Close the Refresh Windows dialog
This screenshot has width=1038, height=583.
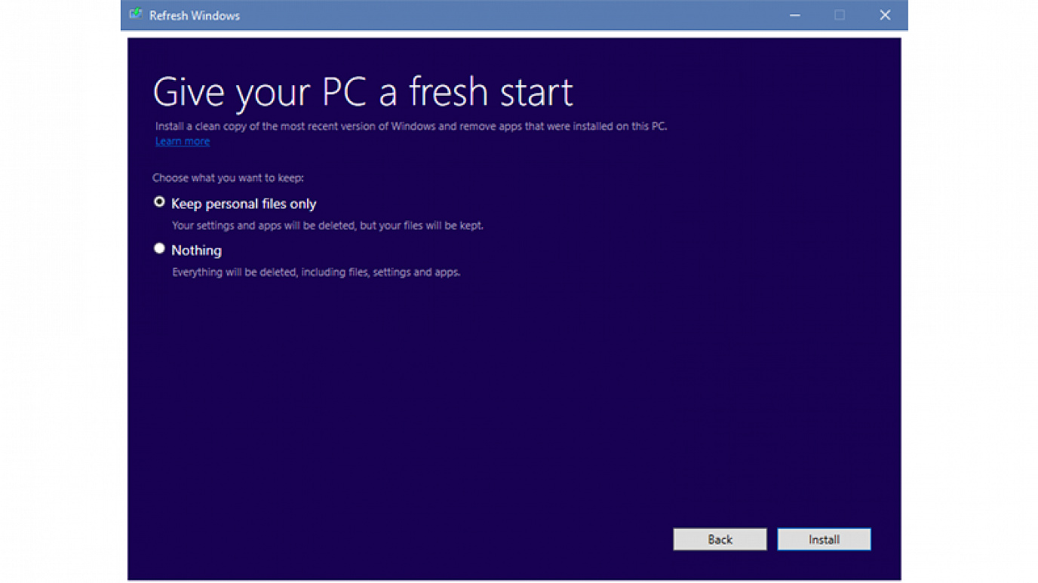[885, 15]
